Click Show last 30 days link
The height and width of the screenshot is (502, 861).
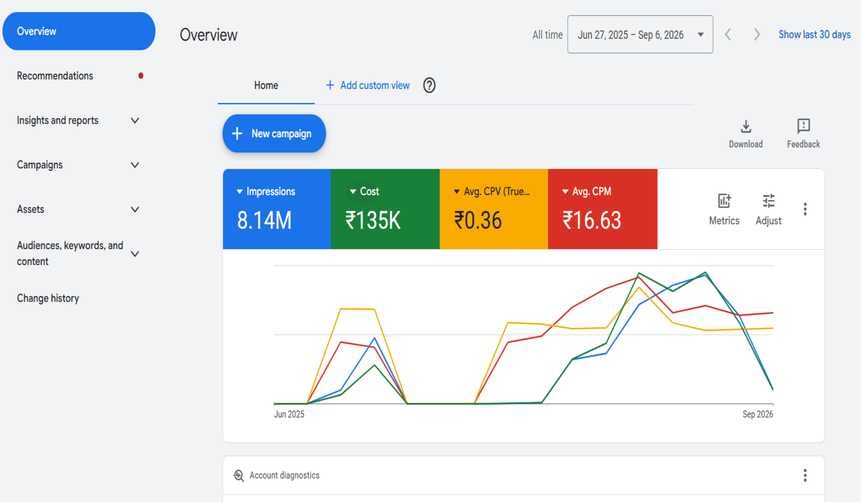(815, 34)
